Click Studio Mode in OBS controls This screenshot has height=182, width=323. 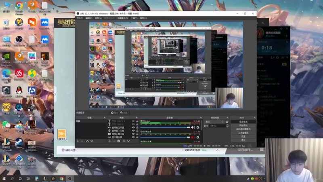pos(243,133)
